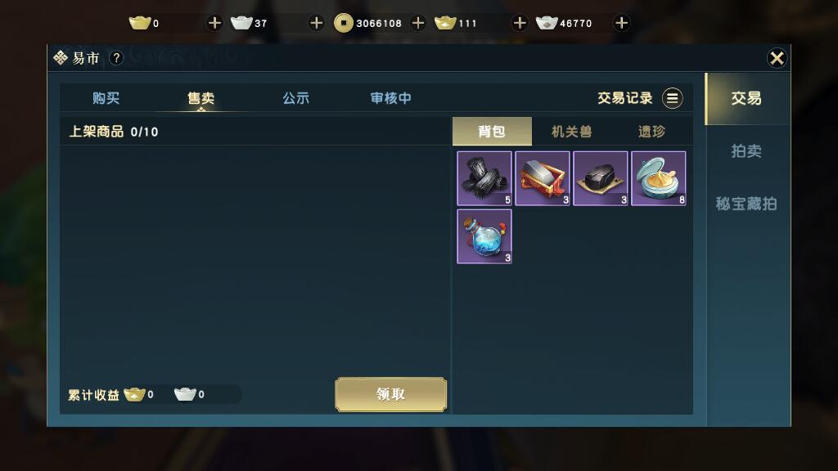The height and width of the screenshot is (471, 838).
Task: Select the dark ore stone item
Action: point(600,178)
